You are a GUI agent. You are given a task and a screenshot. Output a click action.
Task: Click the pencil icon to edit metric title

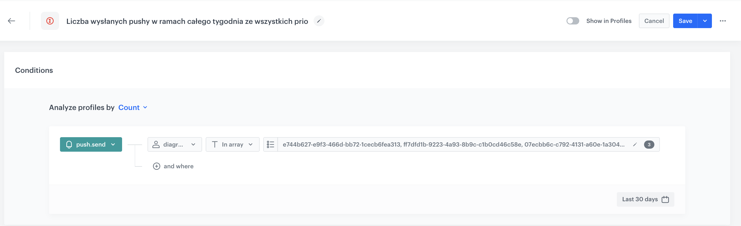[319, 21]
